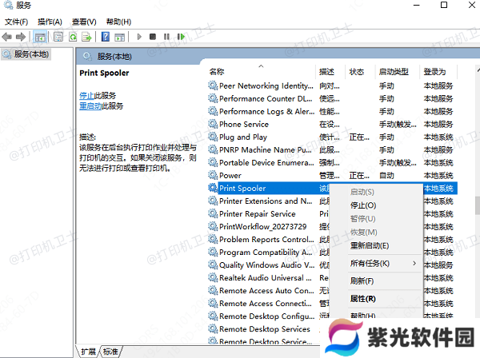This screenshot has width=480, height=358.
Task: Select 属性(R) from context menu
Action: [362, 298]
